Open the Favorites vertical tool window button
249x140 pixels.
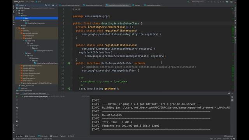coord(14,128)
